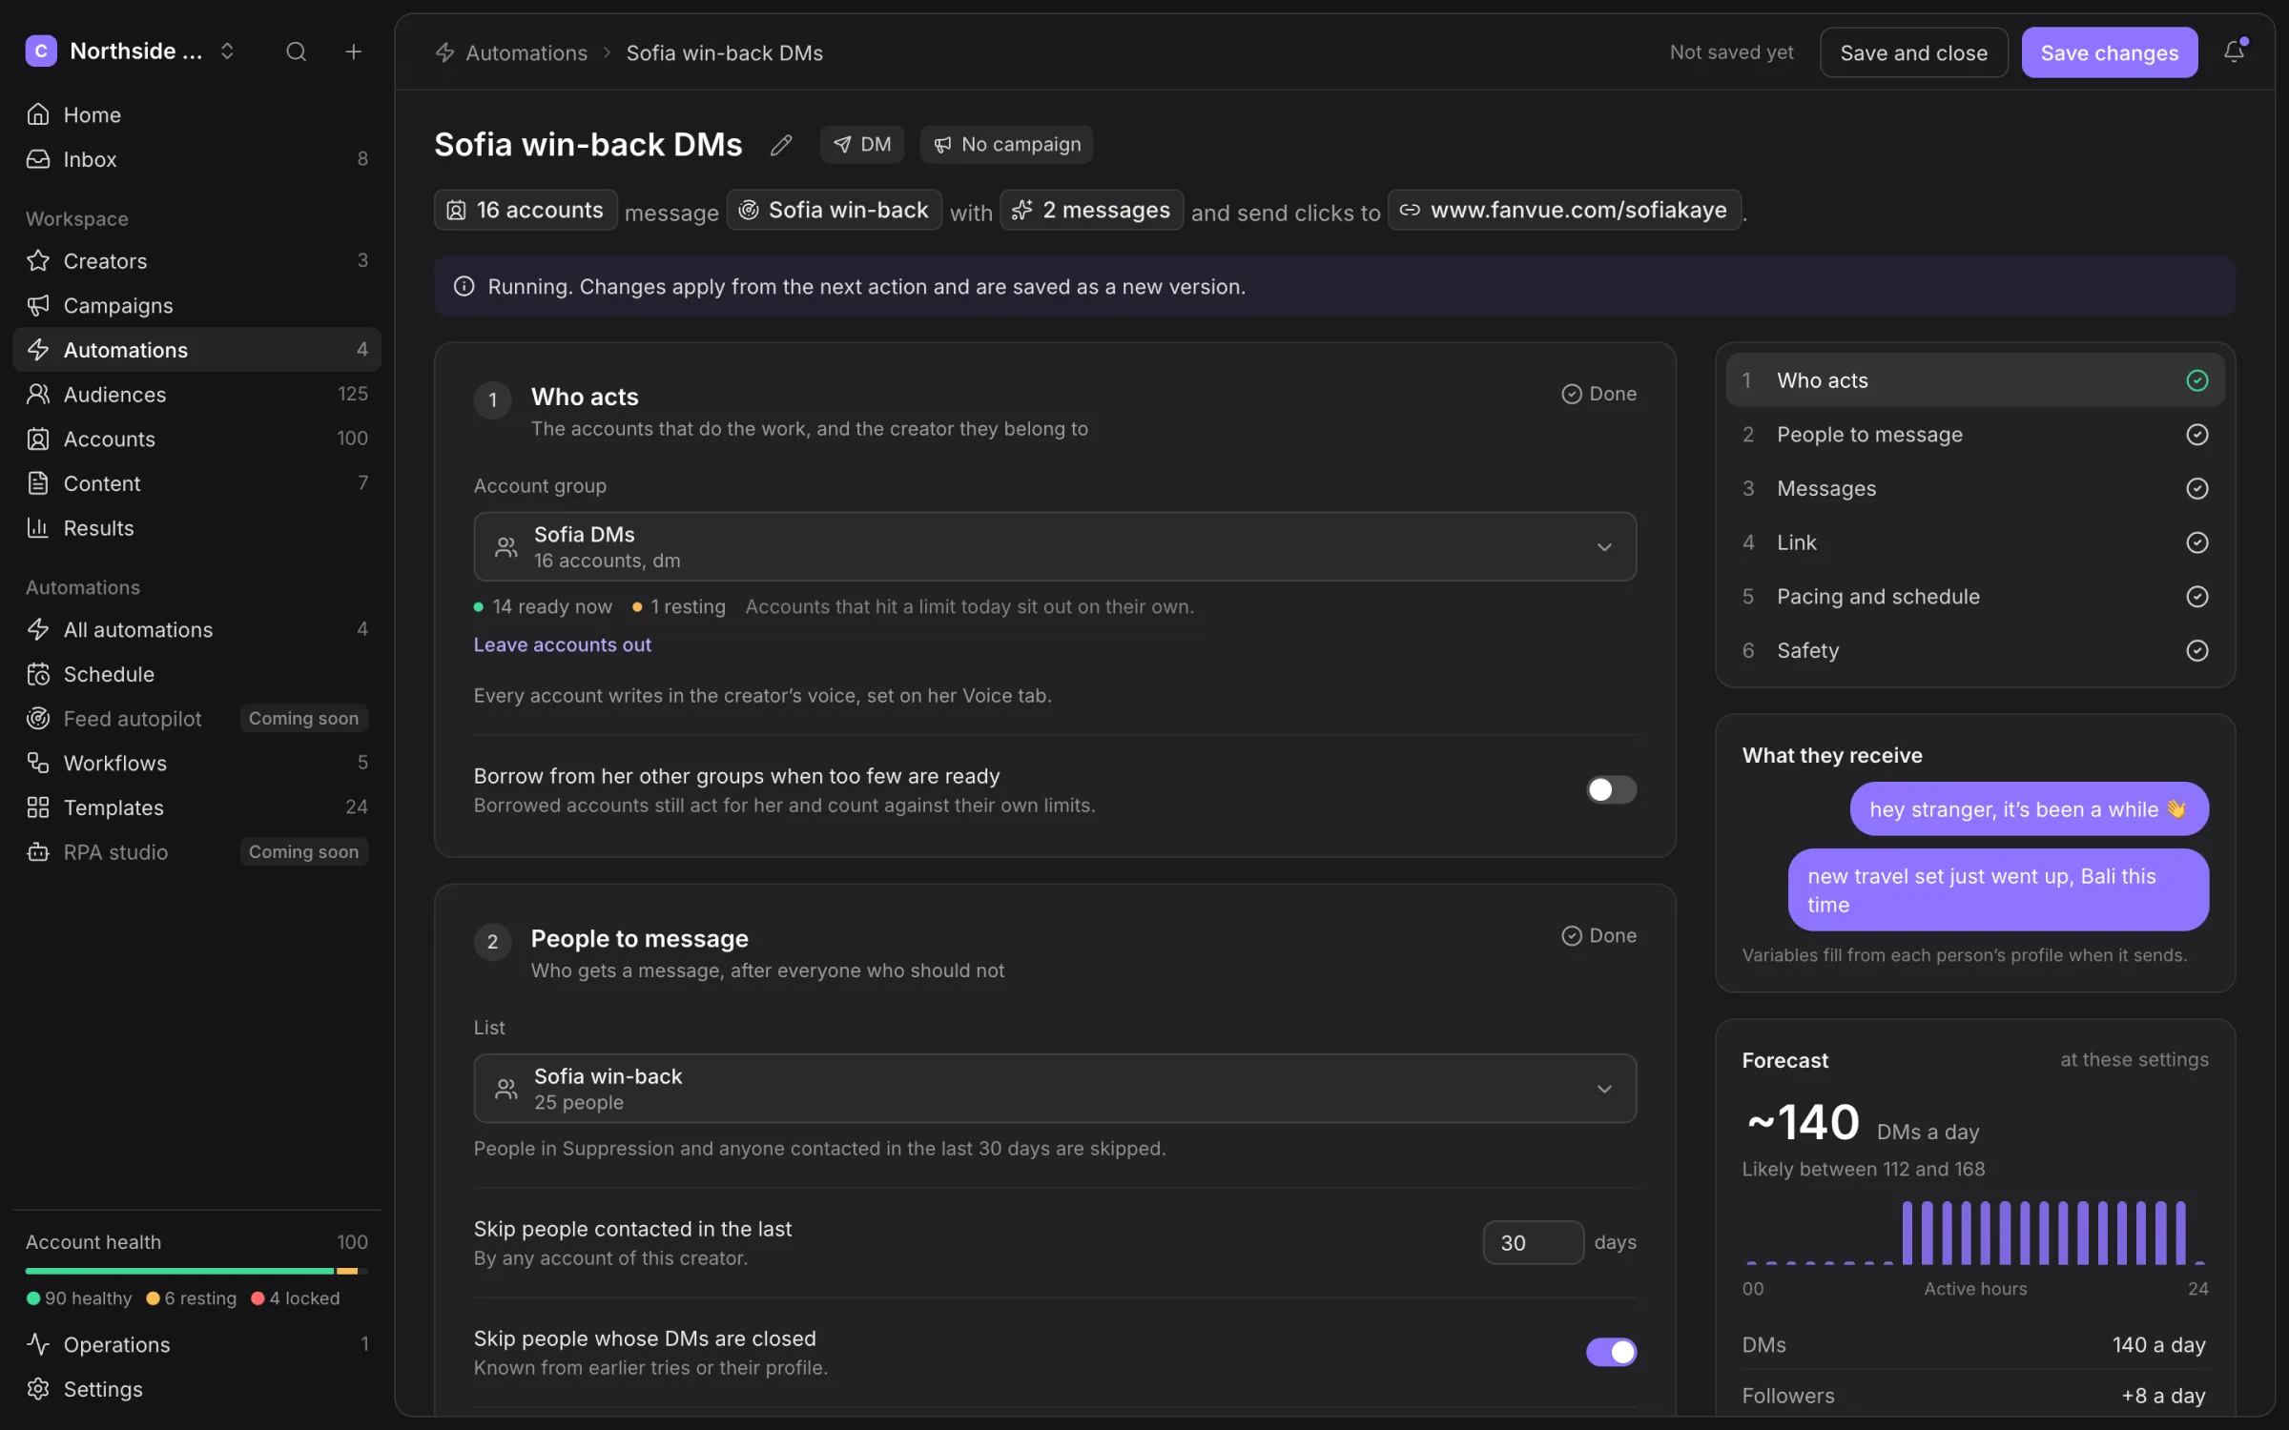
Task: Jump to step 6 Safety
Action: [1975, 650]
